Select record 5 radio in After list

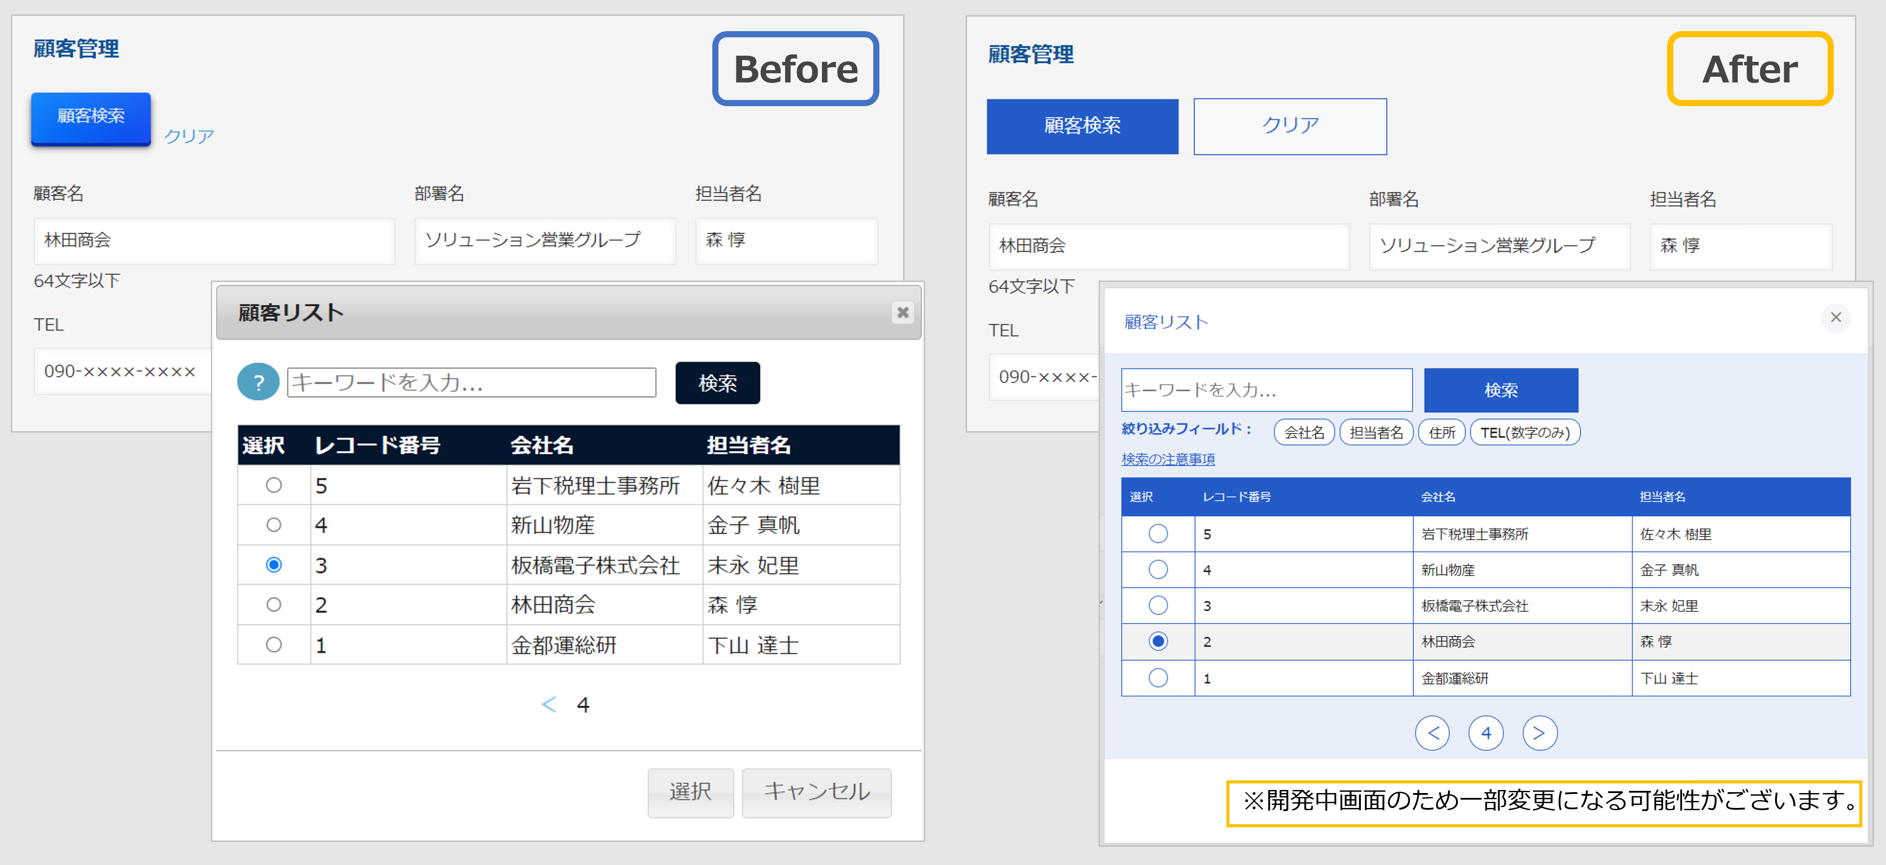(x=1158, y=533)
